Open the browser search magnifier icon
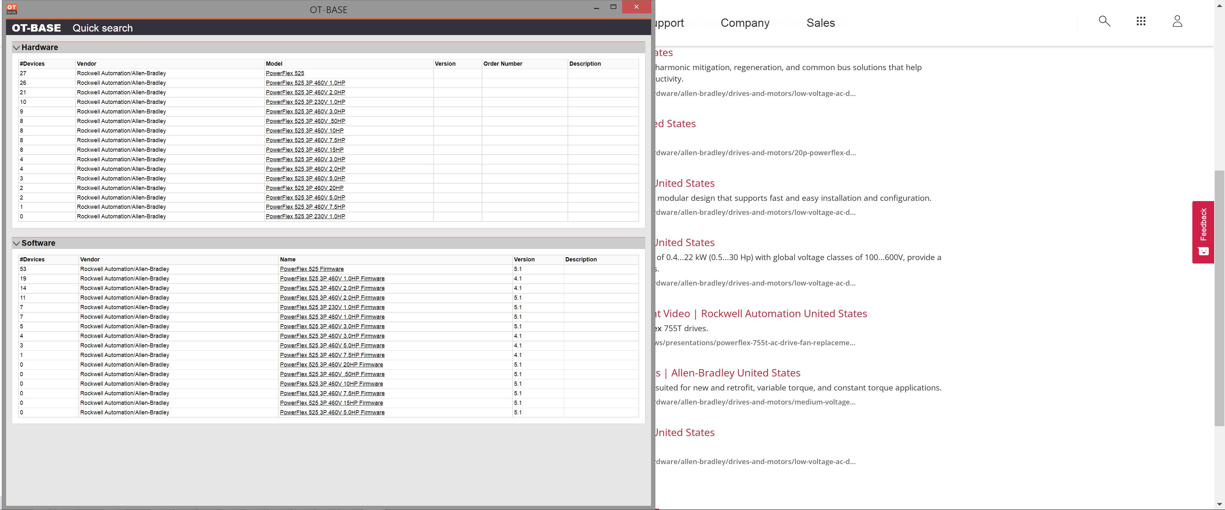This screenshot has height=510, width=1225. click(1104, 21)
